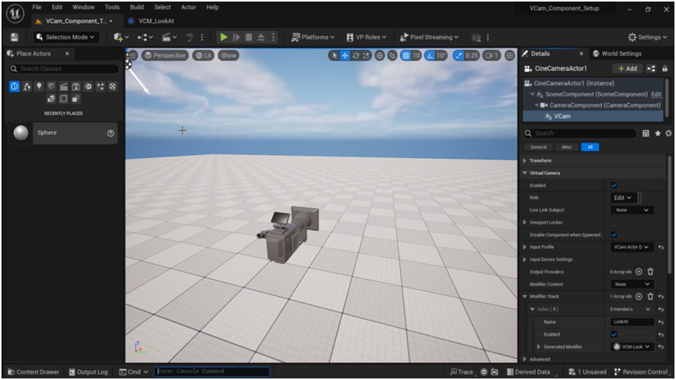Reset Name LookAt field to default
Viewport: 676px width, 380px height.
[x=661, y=322]
